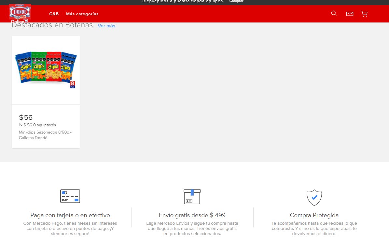
Task: Click the protected purchase shield icon
Action: pos(314,198)
